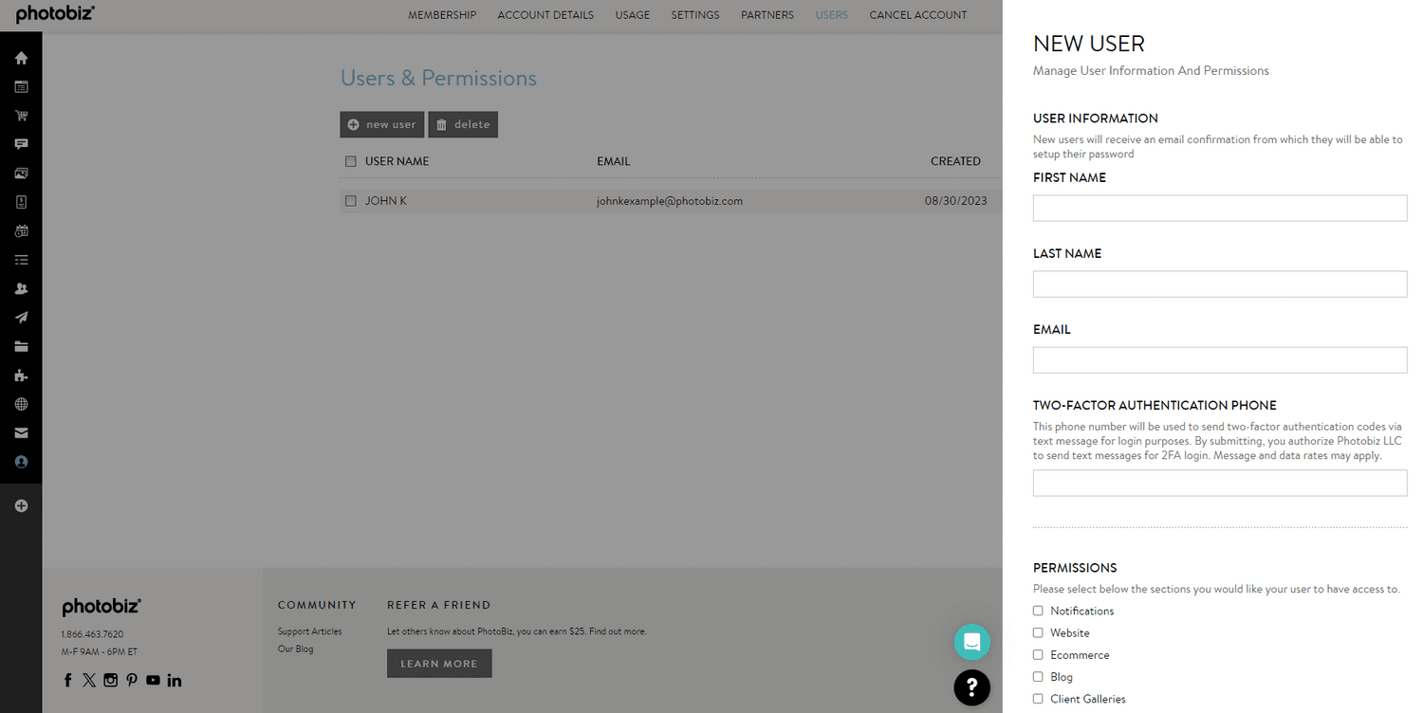
Task: Enable the Blog permission checkbox
Action: tap(1037, 676)
